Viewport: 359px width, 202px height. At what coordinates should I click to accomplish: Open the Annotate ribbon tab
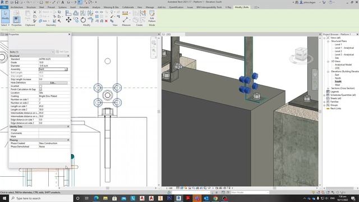84,7
